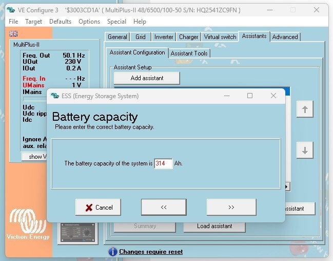This screenshot has width=333, height=261.
Task: Open the Special menu
Action: pos(116,22)
